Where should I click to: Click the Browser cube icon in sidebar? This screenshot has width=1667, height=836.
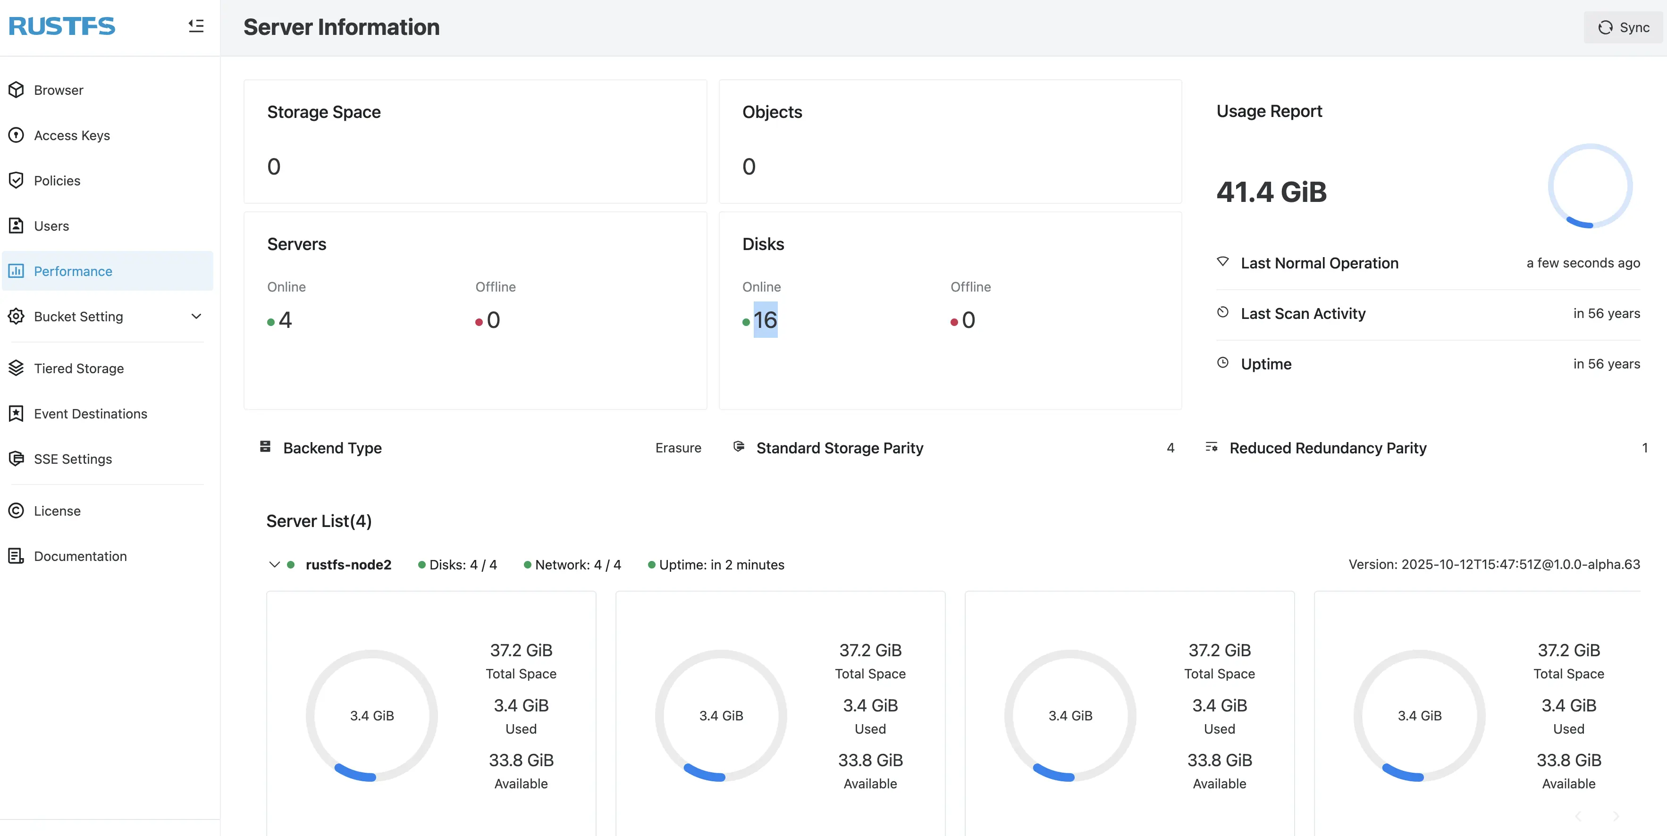[16, 90]
